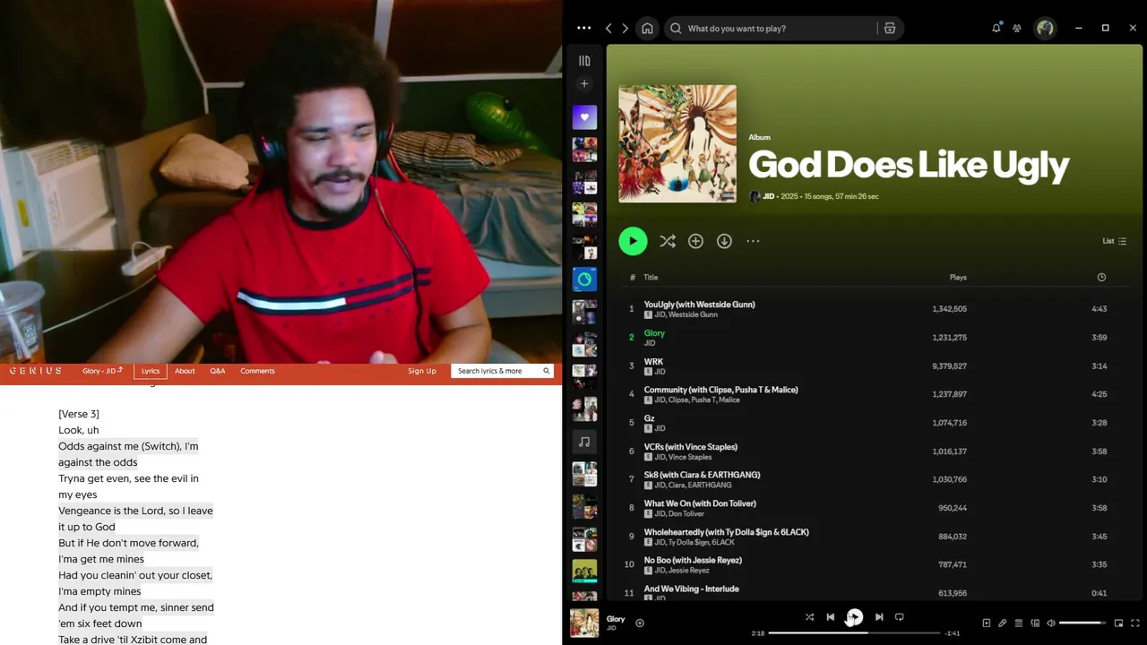Skip to next track
The width and height of the screenshot is (1147, 645).
pyautogui.click(x=879, y=617)
